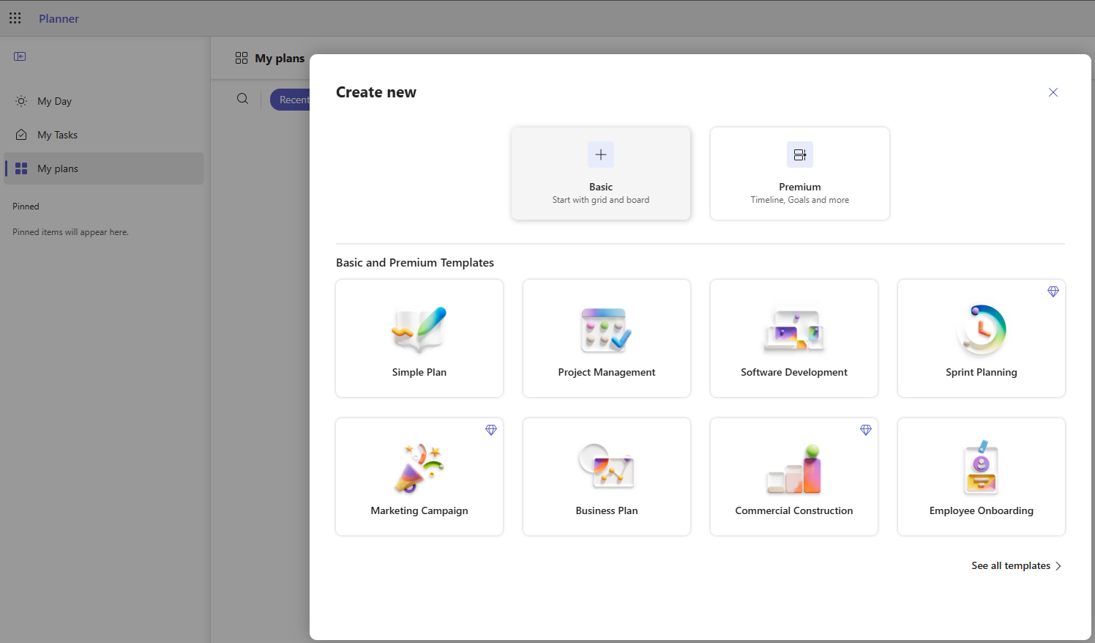The width and height of the screenshot is (1095, 643).
Task: Open My Tasks in sidebar
Action: tap(57, 135)
